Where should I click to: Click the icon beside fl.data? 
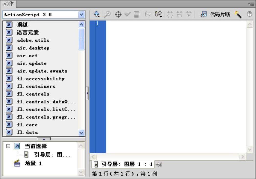tap(9, 132)
